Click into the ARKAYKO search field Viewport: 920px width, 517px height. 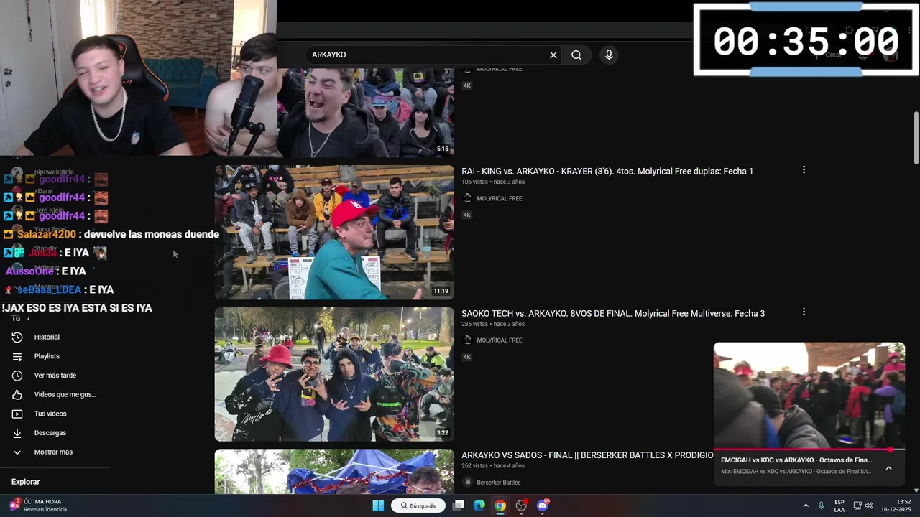(x=428, y=55)
